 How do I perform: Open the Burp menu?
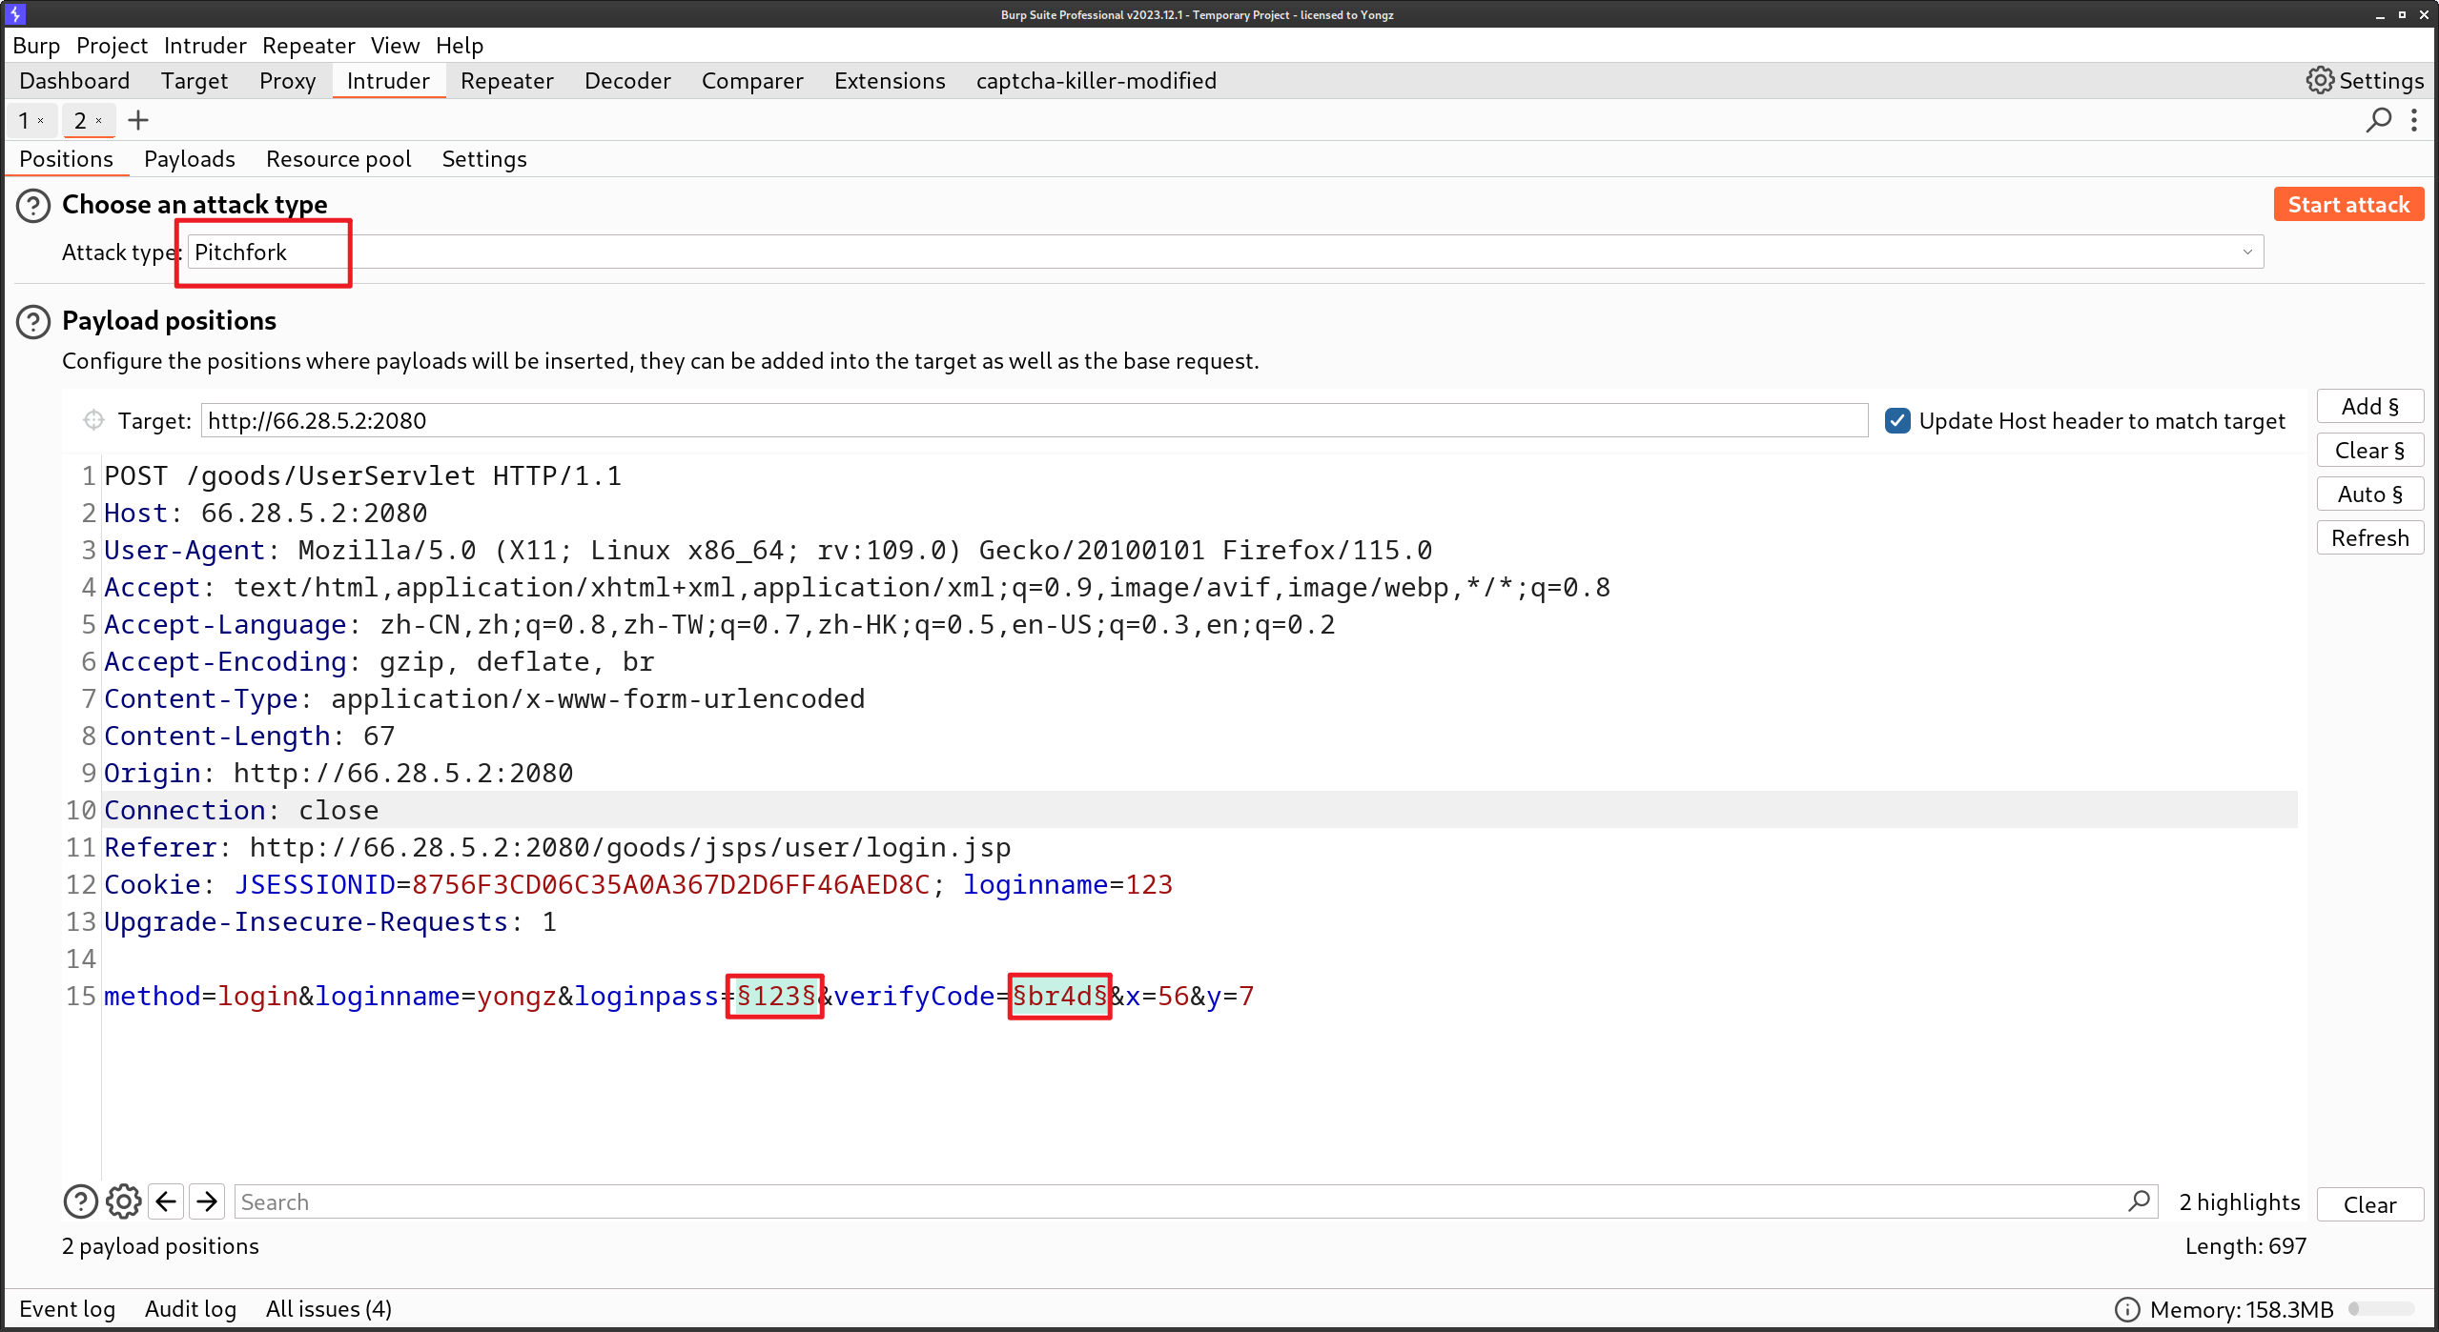click(36, 46)
